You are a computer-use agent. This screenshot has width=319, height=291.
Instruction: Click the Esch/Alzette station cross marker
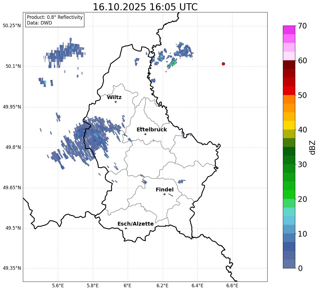126,228
